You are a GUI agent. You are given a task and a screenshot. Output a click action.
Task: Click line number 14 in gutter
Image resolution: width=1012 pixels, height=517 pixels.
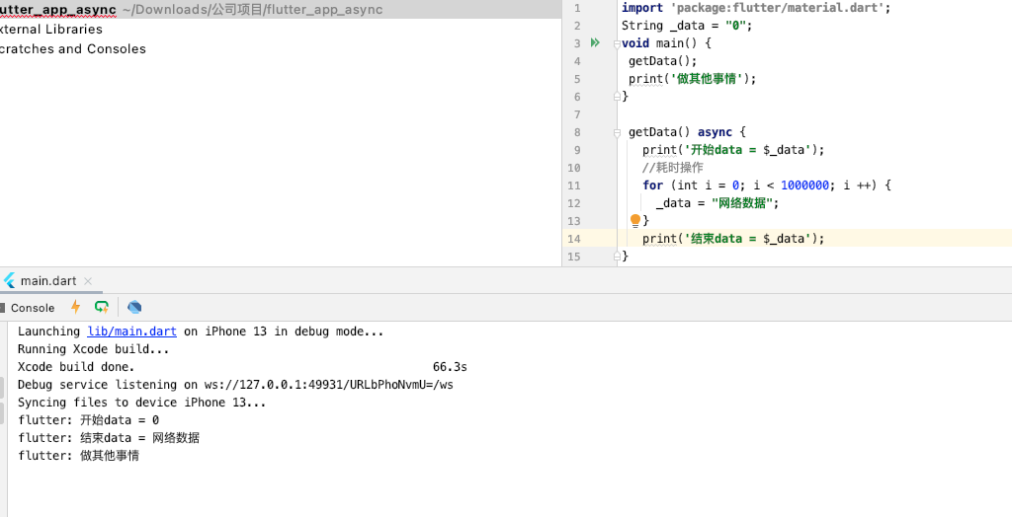tap(574, 239)
